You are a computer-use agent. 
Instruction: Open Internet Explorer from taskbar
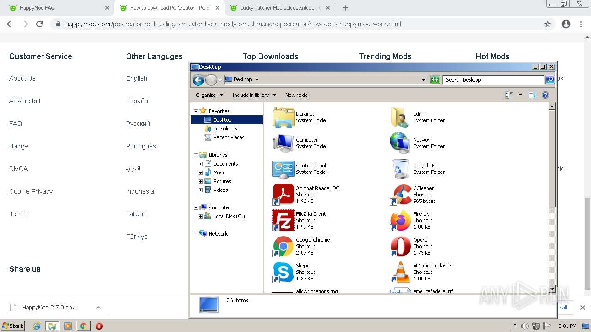(37, 326)
